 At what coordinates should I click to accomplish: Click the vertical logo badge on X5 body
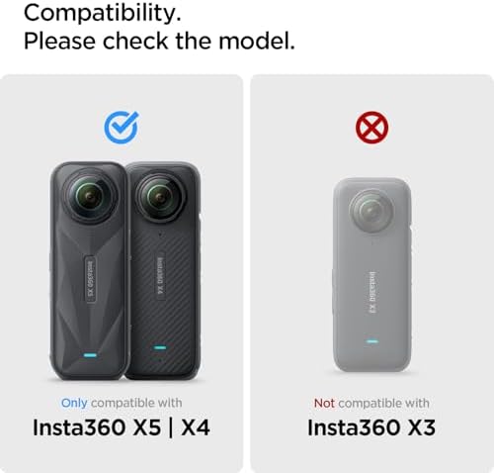[x=91, y=279]
